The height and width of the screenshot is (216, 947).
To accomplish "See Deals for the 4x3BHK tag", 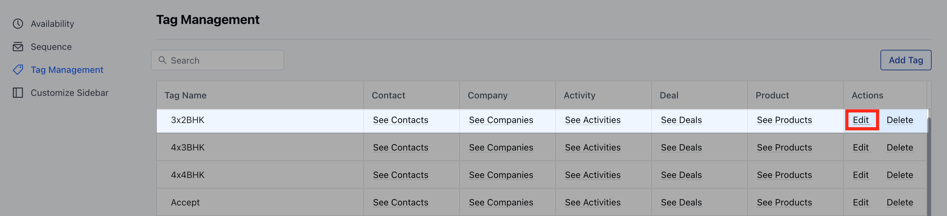I will pyautogui.click(x=681, y=148).
